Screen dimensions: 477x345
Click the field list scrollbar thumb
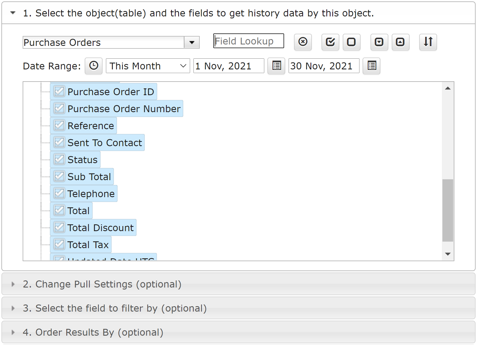448,210
